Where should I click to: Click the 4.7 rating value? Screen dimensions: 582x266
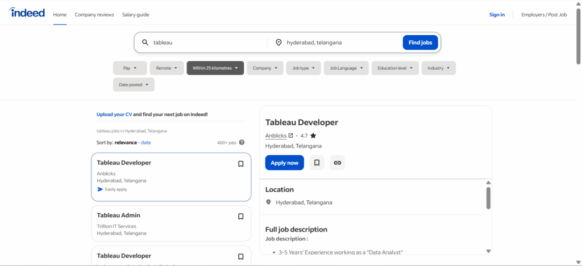[x=304, y=136]
